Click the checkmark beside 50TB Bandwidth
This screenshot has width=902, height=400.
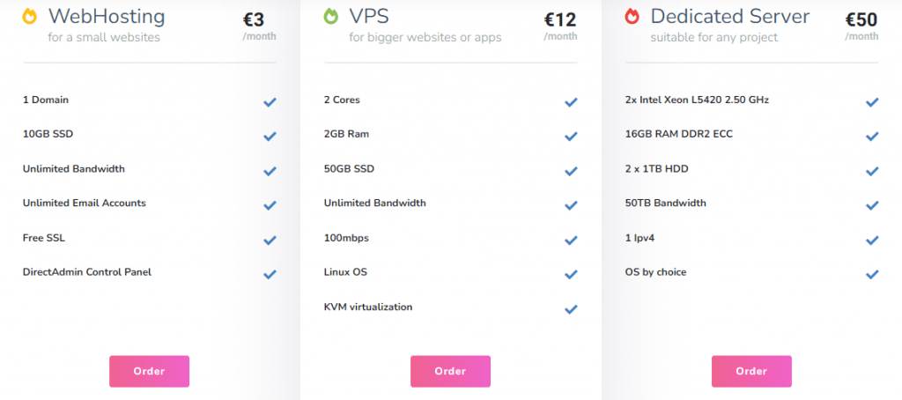click(x=872, y=205)
